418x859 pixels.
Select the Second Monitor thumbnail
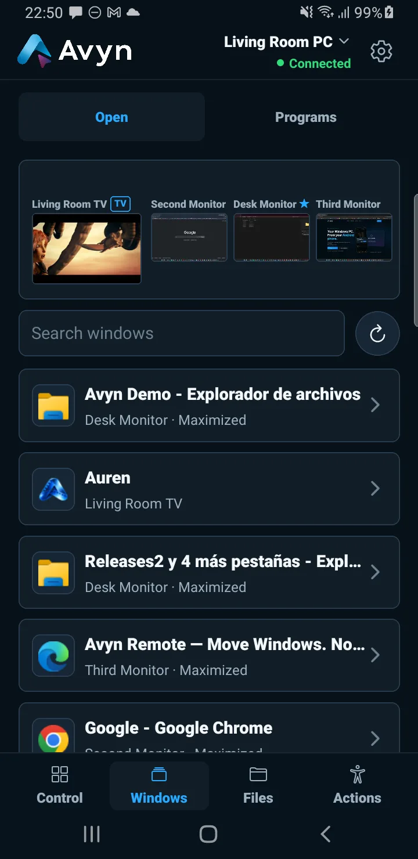tap(189, 237)
